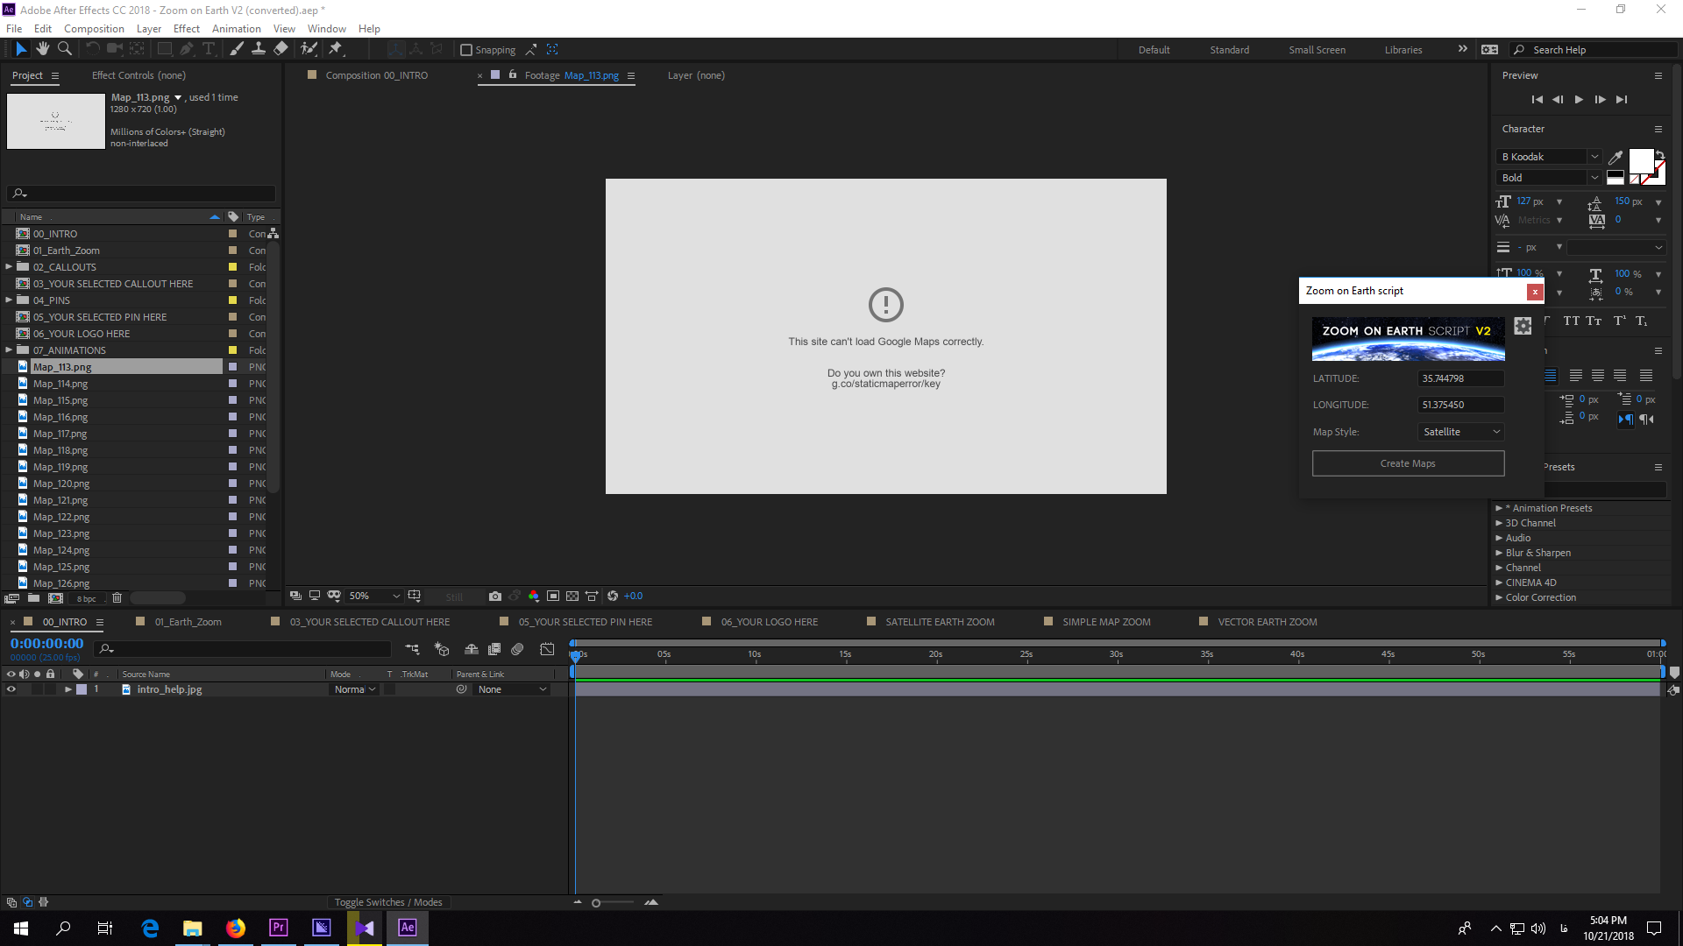Toggle the Snapping checkbox
1683x946 pixels.
click(466, 50)
